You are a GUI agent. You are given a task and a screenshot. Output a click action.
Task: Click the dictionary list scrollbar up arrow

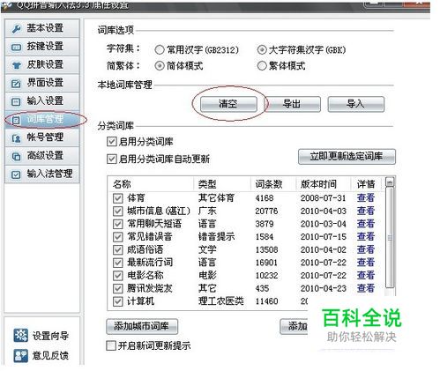(390, 182)
